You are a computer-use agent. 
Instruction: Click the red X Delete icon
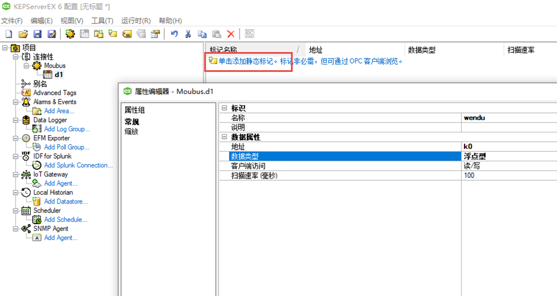231,34
